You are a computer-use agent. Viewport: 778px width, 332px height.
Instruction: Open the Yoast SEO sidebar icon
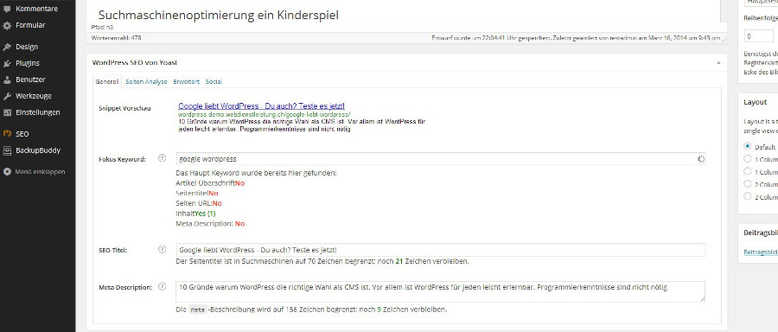tap(7, 134)
